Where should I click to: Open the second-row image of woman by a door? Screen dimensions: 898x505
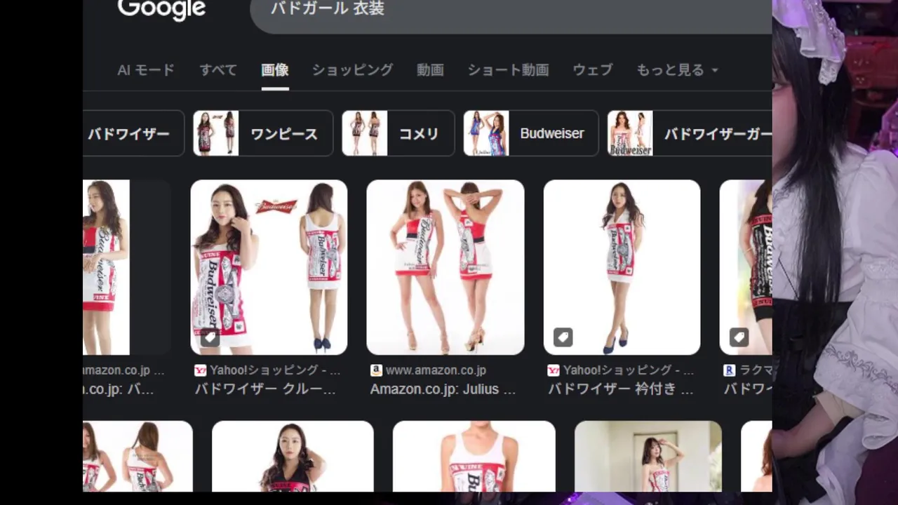click(x=648, y=456)
